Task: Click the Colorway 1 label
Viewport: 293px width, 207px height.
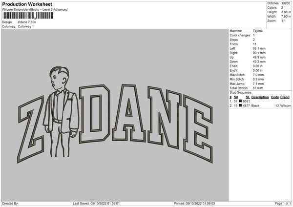Action: coord(25,26)
